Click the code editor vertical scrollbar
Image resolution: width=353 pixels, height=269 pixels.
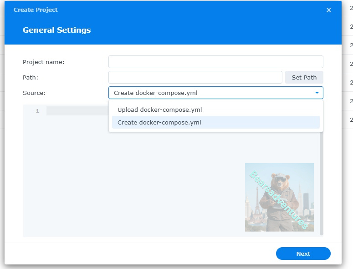322,182
